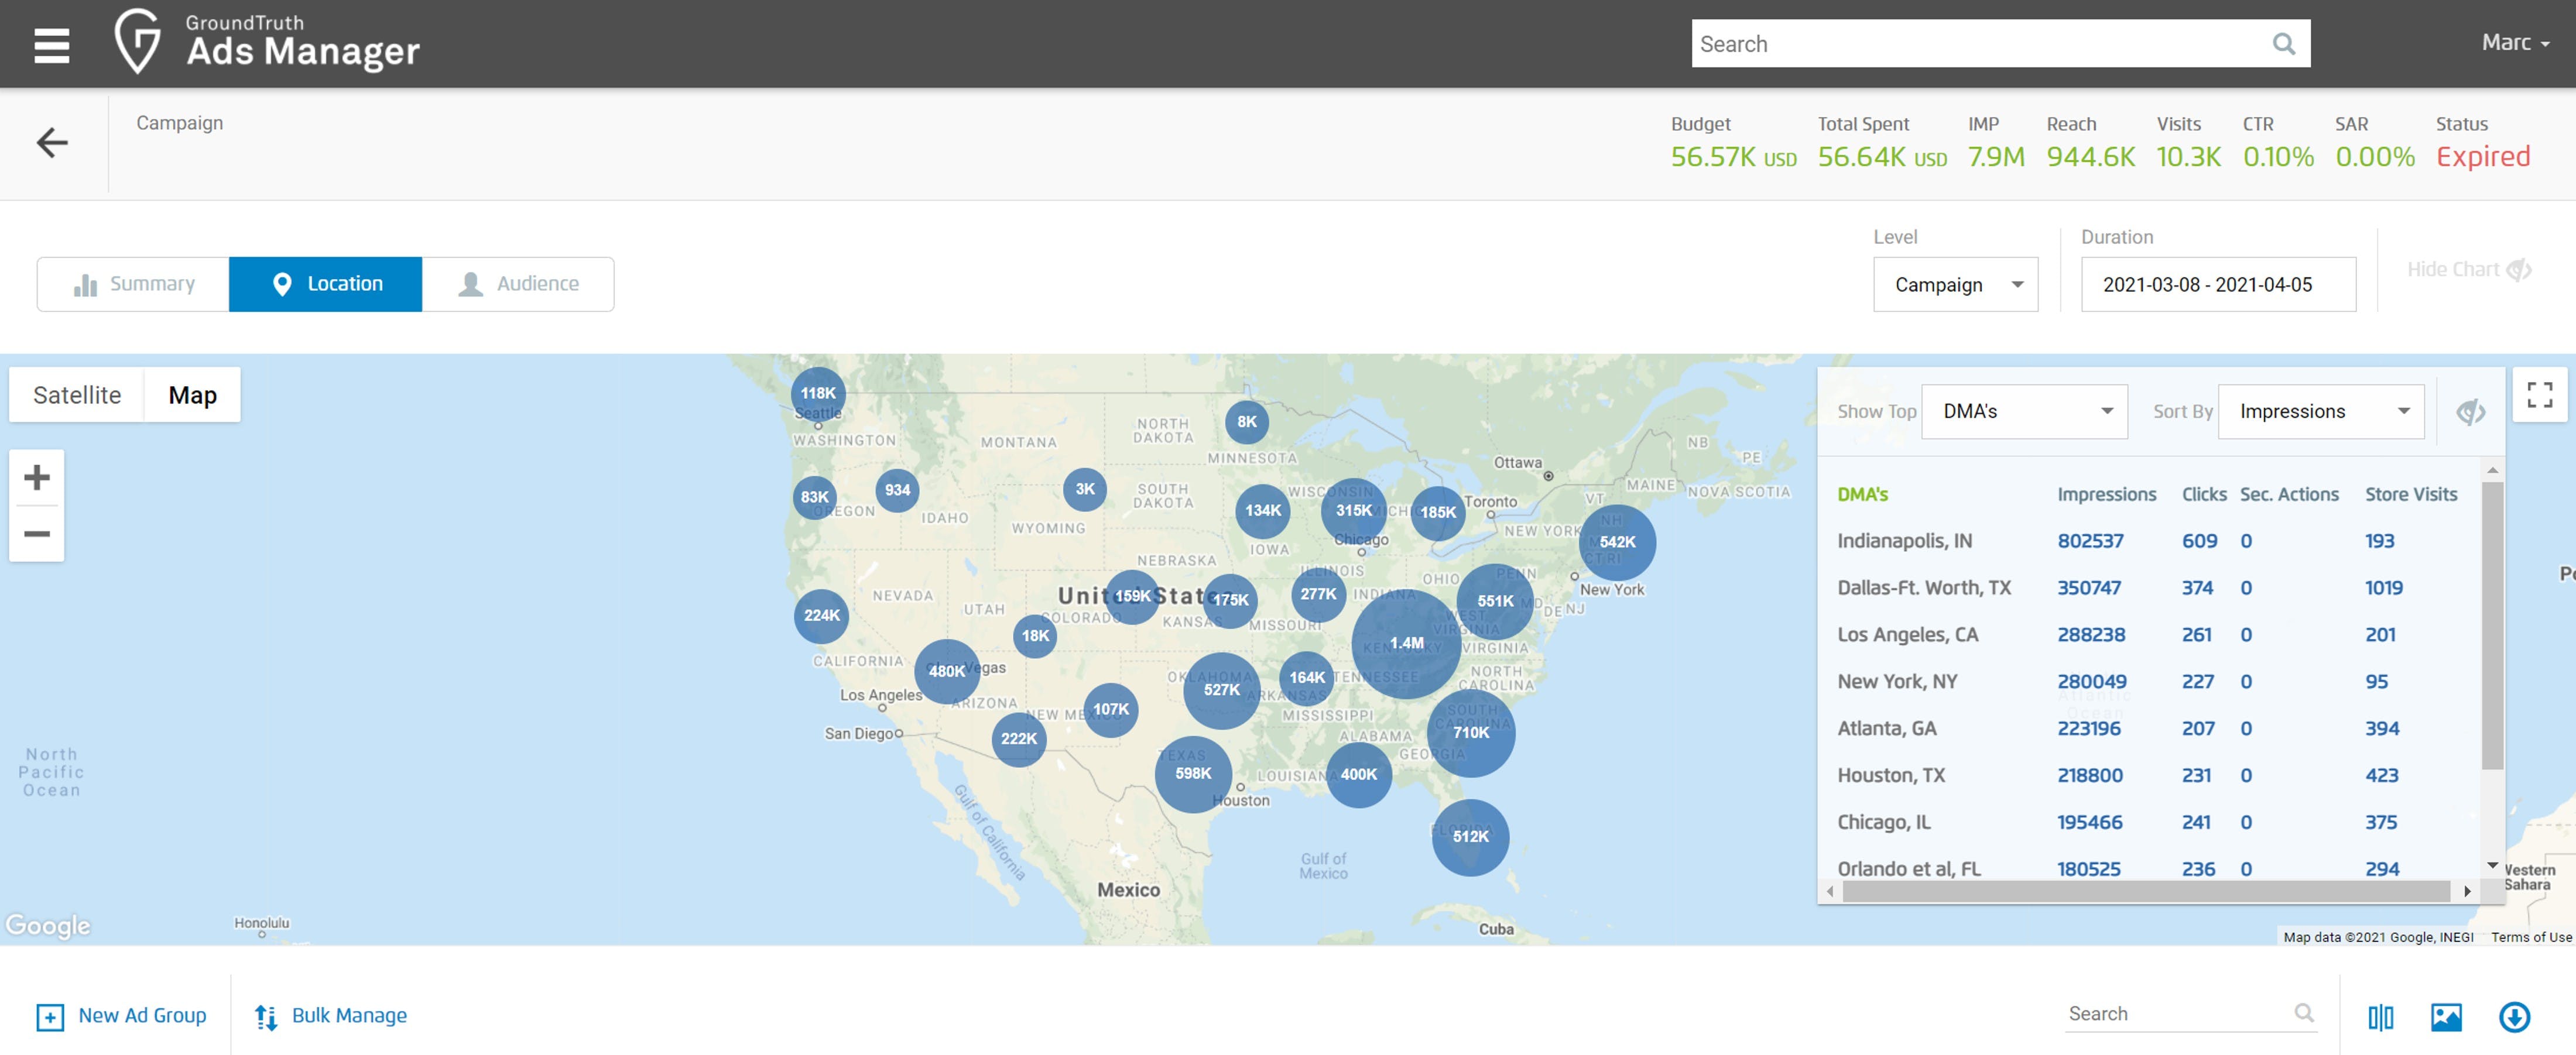Open Sort By Impressions dropdown
Image resolution: width=2576 pixels, height=1055 pixels.
(x=2320, y=411)
